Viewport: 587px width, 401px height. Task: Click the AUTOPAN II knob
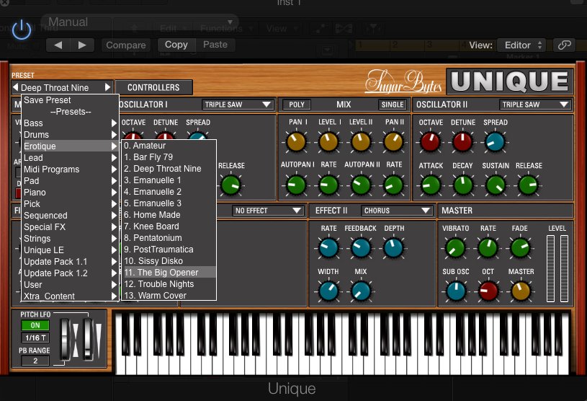coord(361,185)
